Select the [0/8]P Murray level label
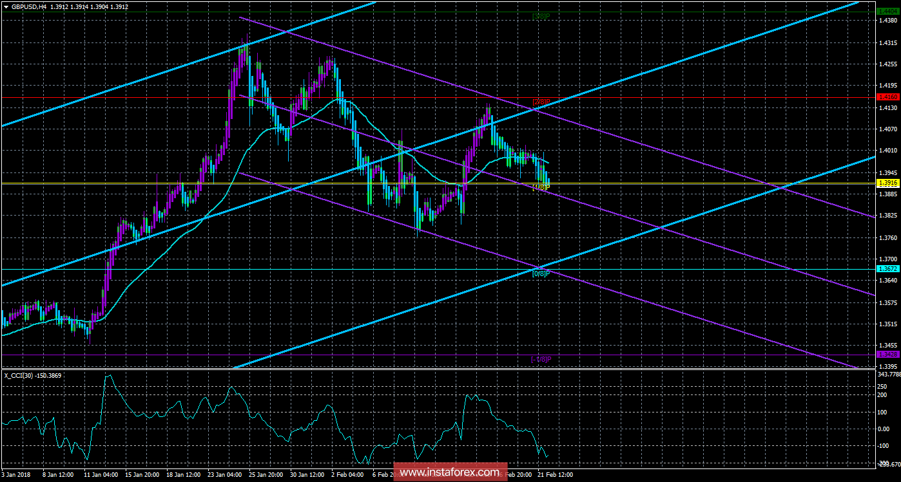901x482 pixels. (541, 273)
